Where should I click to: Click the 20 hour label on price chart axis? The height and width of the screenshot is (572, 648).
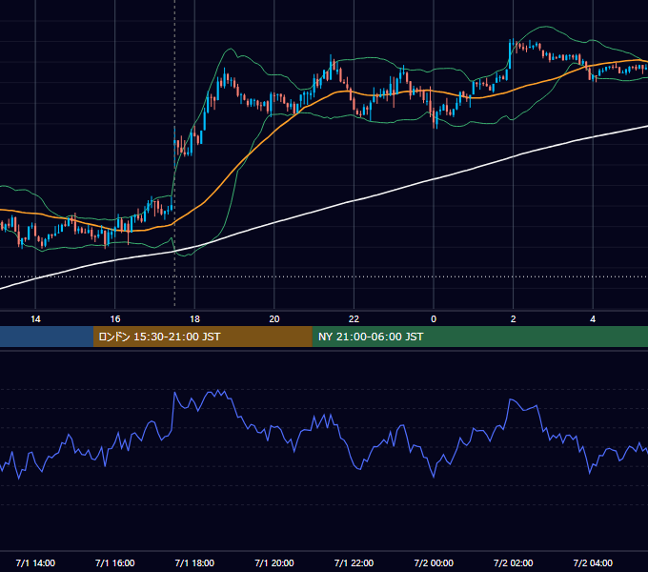click(274, 319)
